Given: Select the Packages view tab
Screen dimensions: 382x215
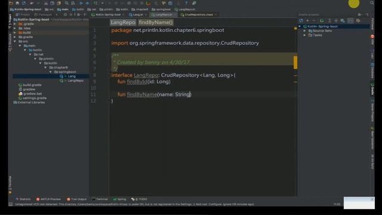Looking at the screenshot, I should pyautogui.click(x=44, y=14).
